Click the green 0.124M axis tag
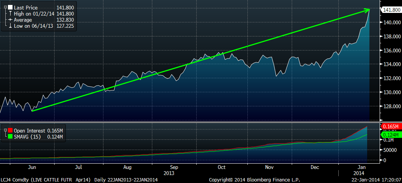The image size is (402, 183). click(x=391, y=135)
